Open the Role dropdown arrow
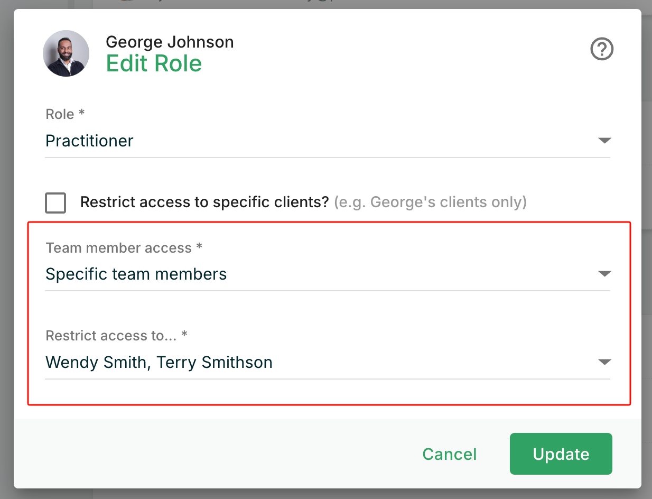Viewport: 652px width, 499px height. pos(604,141)
